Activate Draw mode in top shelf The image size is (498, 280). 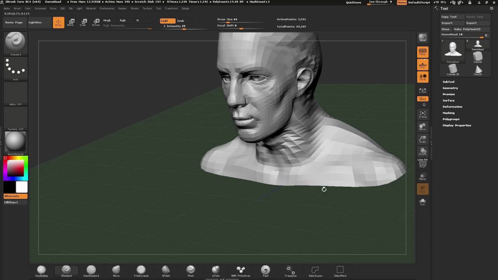point(58,23)
